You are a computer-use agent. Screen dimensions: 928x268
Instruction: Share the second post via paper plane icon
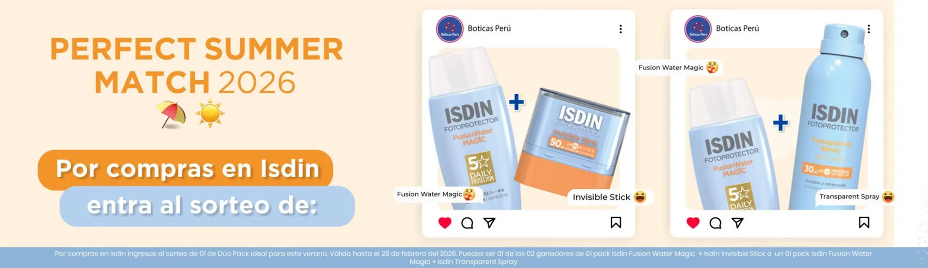738,223
